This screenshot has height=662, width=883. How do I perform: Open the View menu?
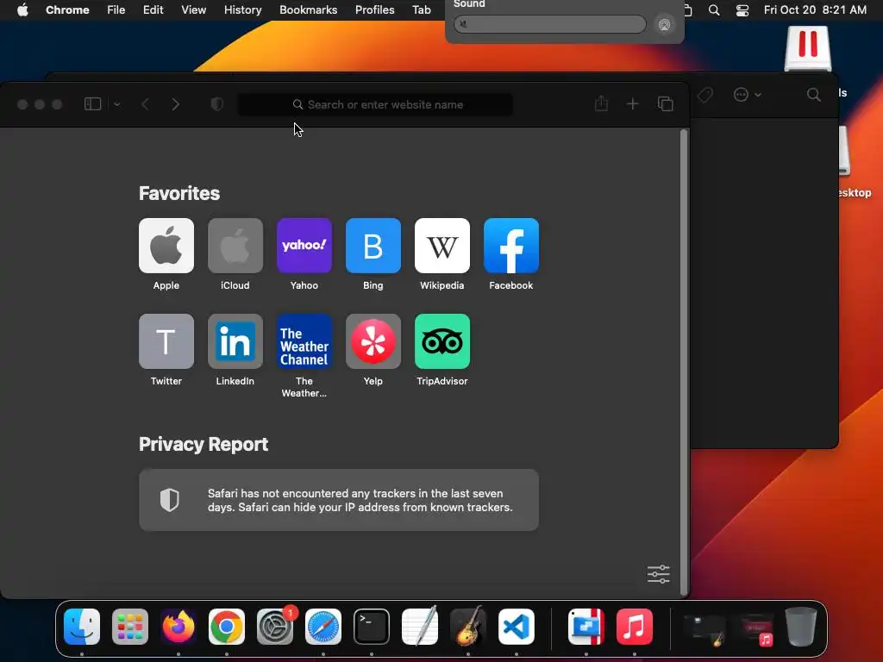[x=194, y=9]
